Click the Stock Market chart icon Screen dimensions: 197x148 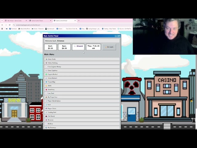click(46, 78)
